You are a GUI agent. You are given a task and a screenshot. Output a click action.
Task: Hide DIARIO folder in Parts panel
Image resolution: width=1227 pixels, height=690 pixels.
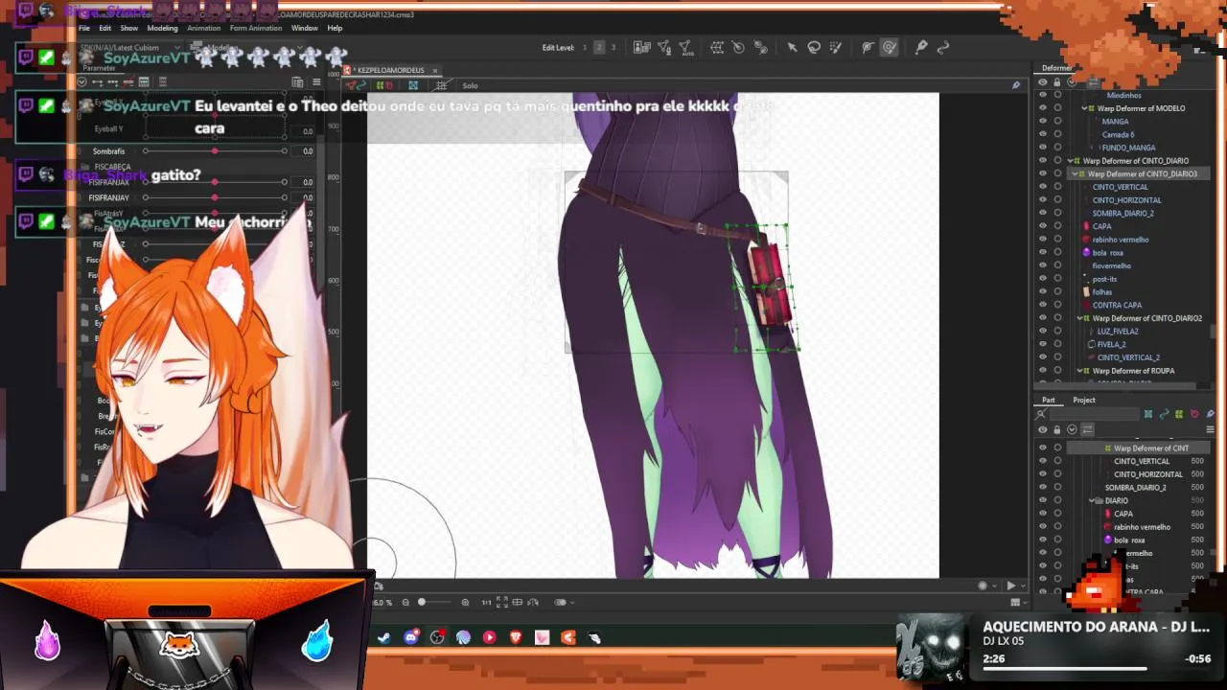pos(1043,500)
